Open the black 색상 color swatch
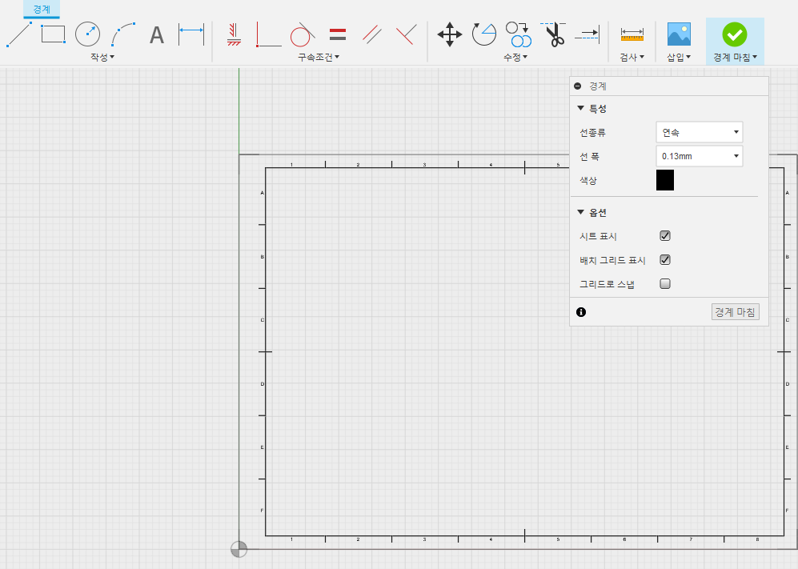Image resolution: width=798 pixels, height=569 pixels. (x=664, y=180)
